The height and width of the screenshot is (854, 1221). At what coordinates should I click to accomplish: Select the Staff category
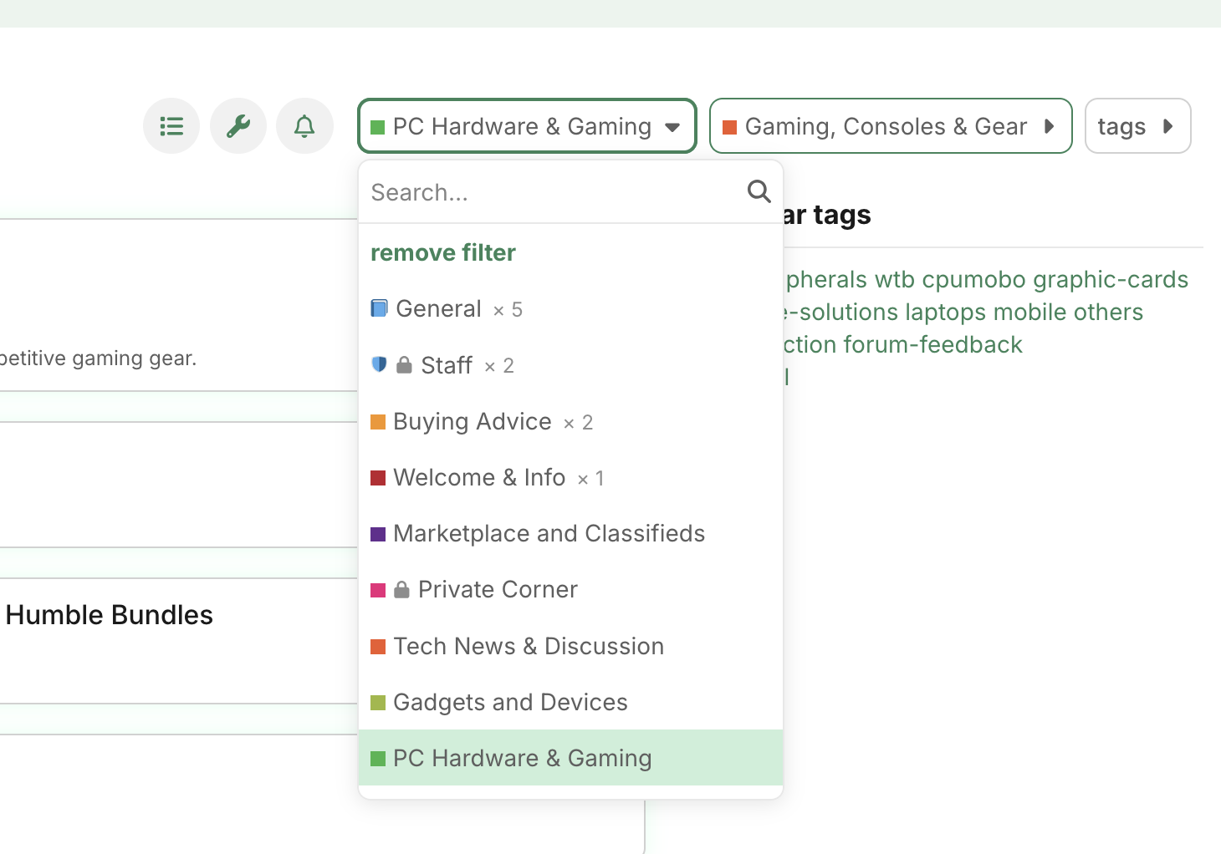tap(570, 365)
